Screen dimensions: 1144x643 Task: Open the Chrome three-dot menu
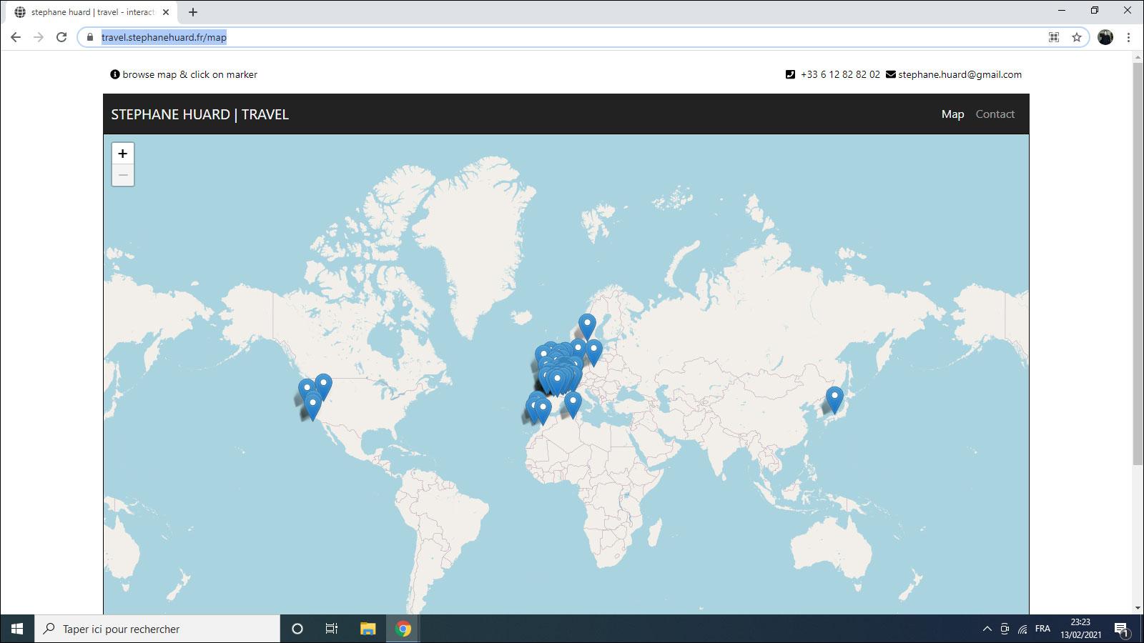pos(1129,37)
